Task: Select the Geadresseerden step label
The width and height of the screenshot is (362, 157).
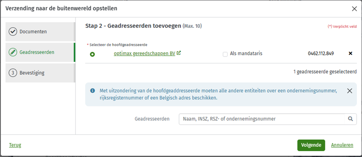Action: click(37, 52)
